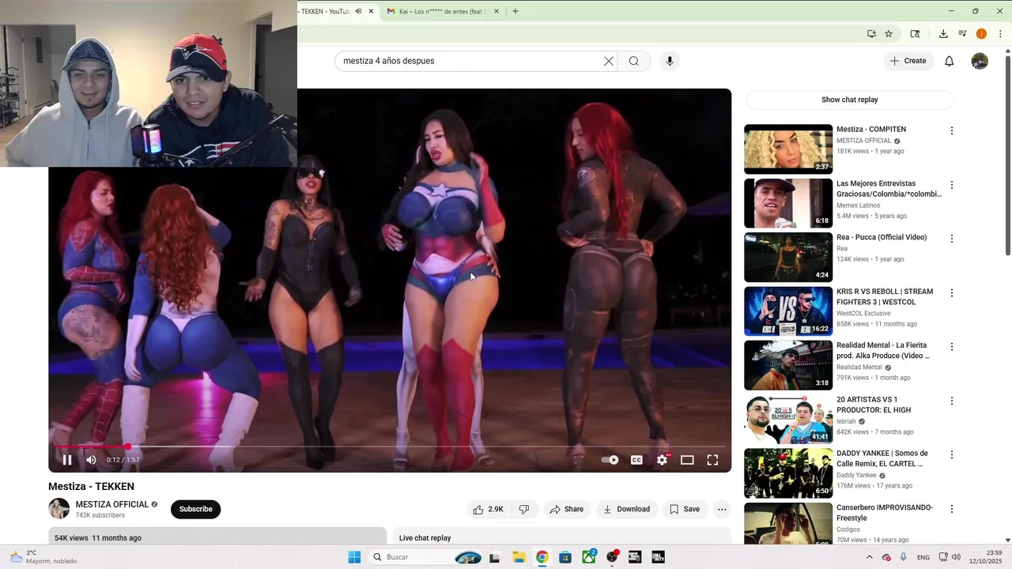This screenshot has width=1012, height=569.
Task: Install app icon in address bar
Action: click(871, 34)
